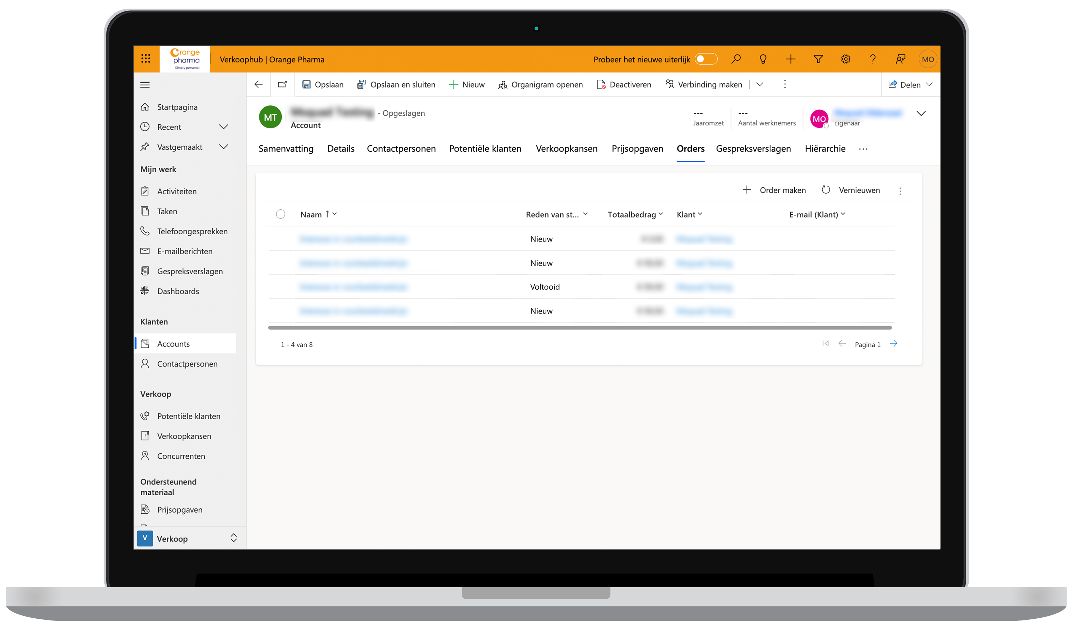Viewport: 1072px width, 643px height.
Task: Show more tabs with the ellipsis
Action: point(863,149)
